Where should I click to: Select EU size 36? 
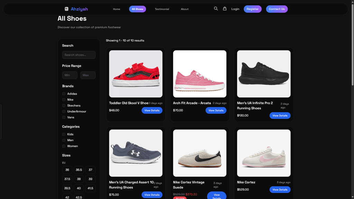(67, 170)
